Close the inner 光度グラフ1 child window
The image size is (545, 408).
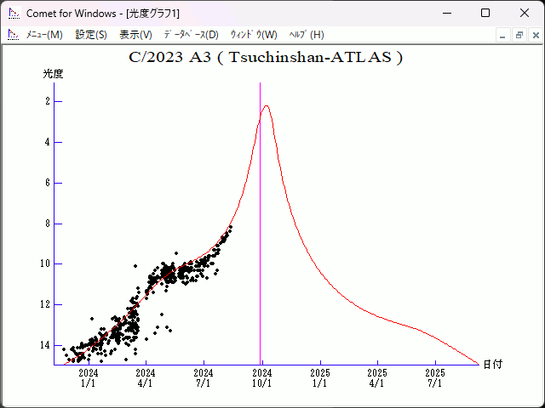tap(536, 35)
